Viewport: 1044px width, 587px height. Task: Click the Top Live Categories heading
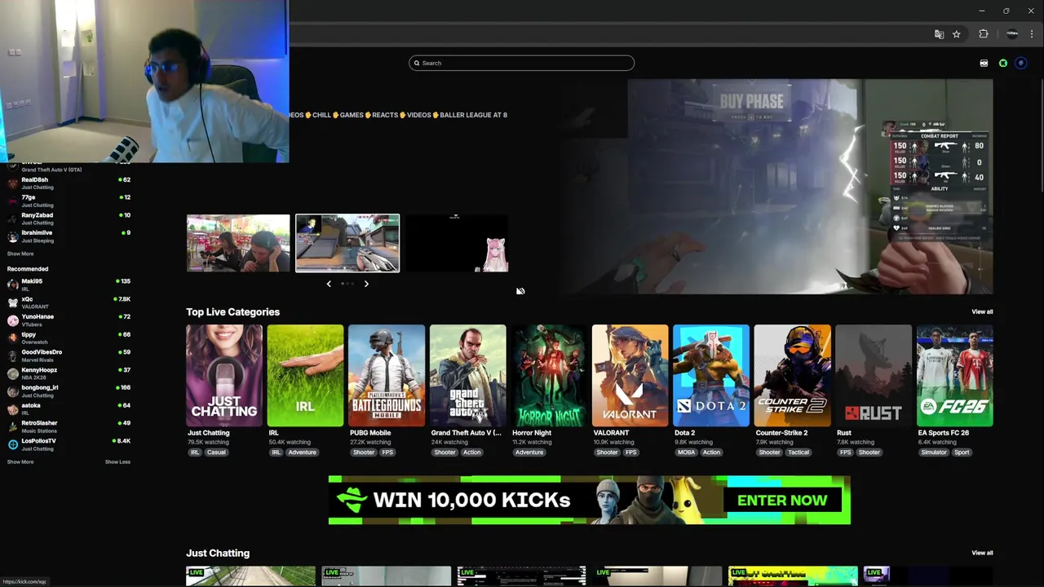232,311
